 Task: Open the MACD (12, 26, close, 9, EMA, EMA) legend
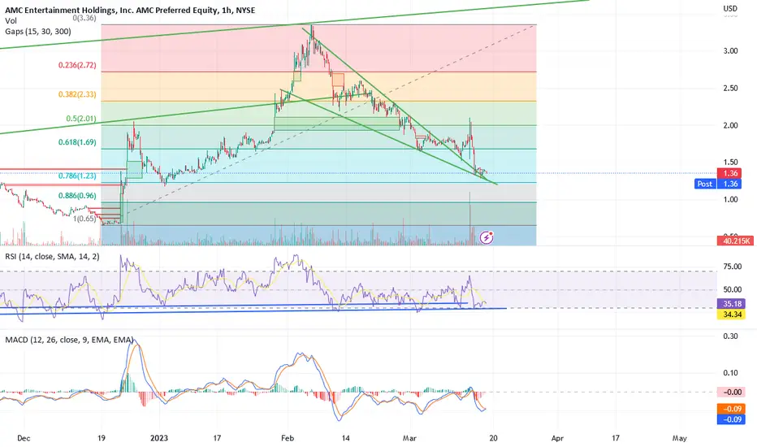69,340
